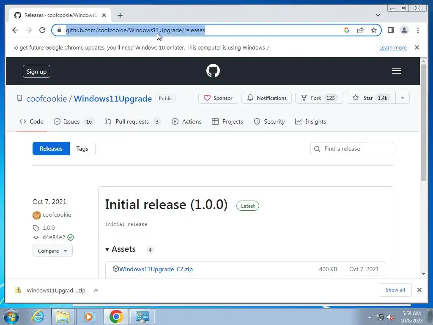The image size is (433, 325).
Task: Open the Windows11Upgrade repository link
Action: (112, 99)
